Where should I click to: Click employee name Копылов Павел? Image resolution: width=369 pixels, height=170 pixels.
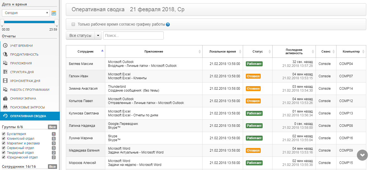pos(81,101)
